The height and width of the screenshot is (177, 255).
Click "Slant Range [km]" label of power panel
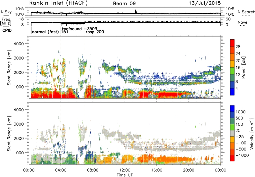pyautogui.click(x=9, y=67)
